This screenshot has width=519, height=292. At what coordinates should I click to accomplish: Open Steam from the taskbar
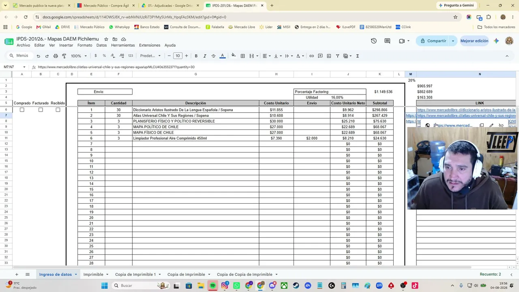point(296,286)
